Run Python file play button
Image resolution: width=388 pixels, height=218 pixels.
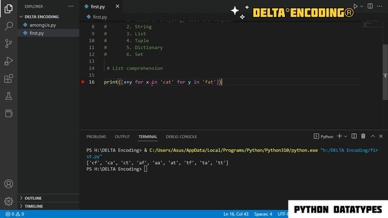pyautogui.click(x=355, y=6)
